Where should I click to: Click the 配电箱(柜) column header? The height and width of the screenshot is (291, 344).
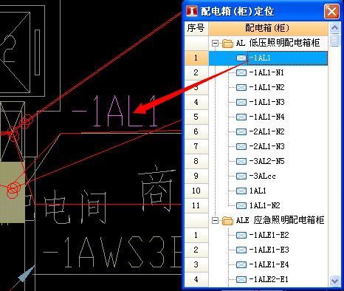(x=268, y=28)
